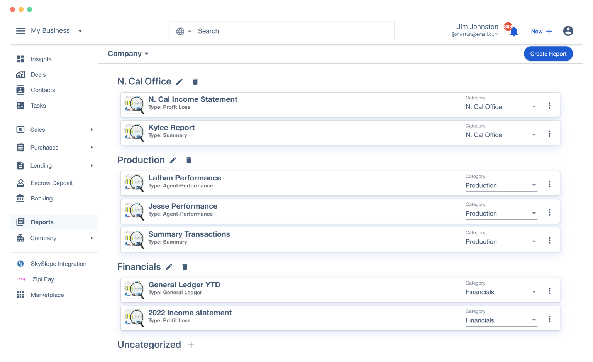Go to the Reports section
Image resolution: width=593 pixels, height=362 pixels.
coord(42,222)
